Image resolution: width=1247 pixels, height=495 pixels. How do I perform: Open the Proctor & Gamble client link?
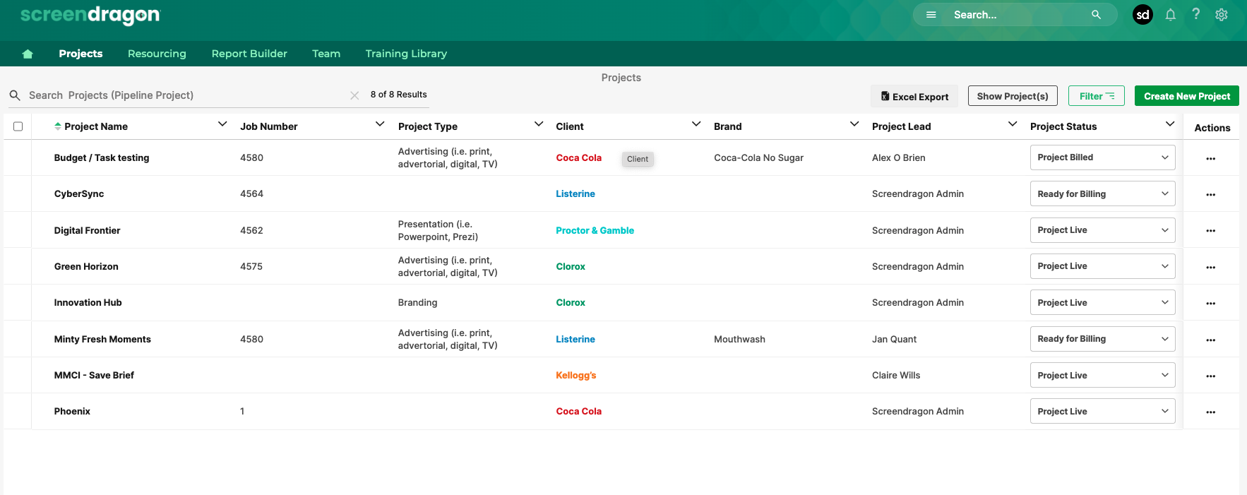[595, 230]
